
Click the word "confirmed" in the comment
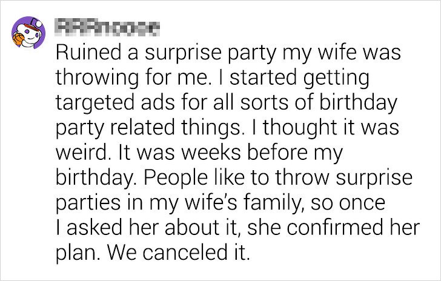[335, 227]
